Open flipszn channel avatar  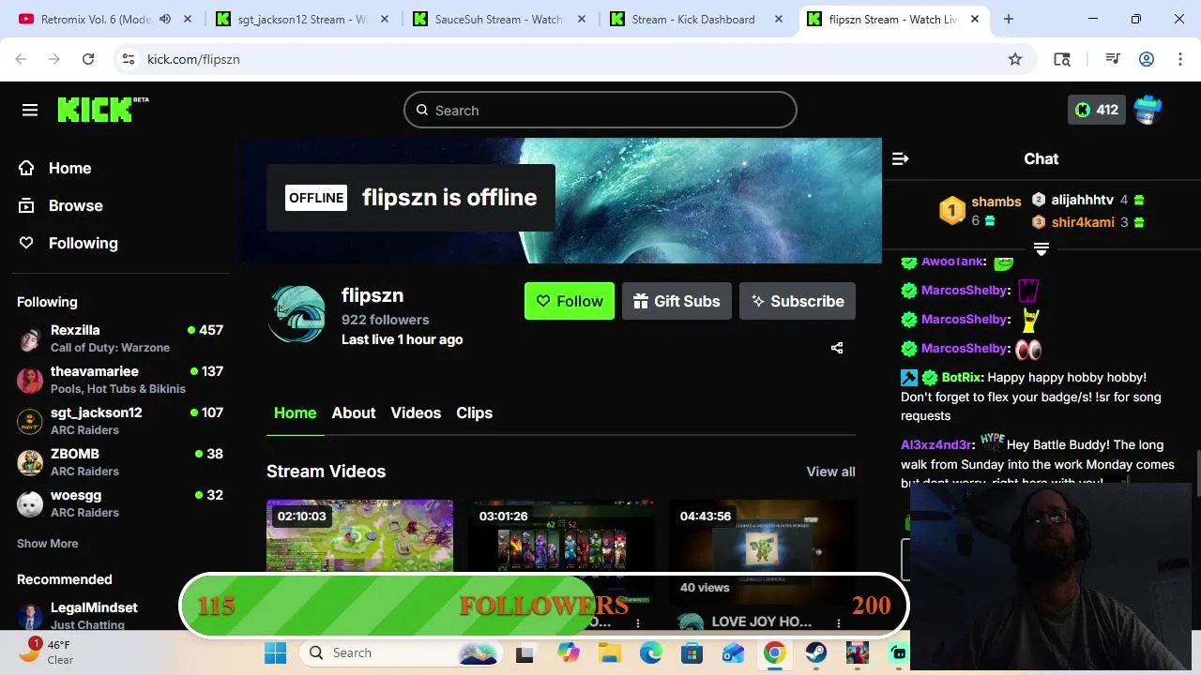pyautogui.click(x=296, y=315)
